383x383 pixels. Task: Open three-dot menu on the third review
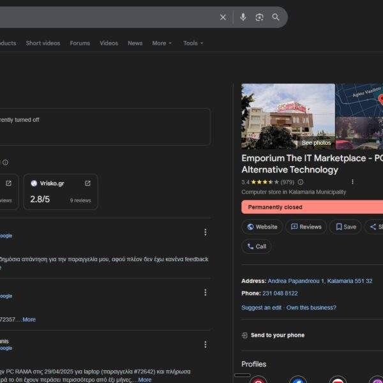(x=205, y=345)
